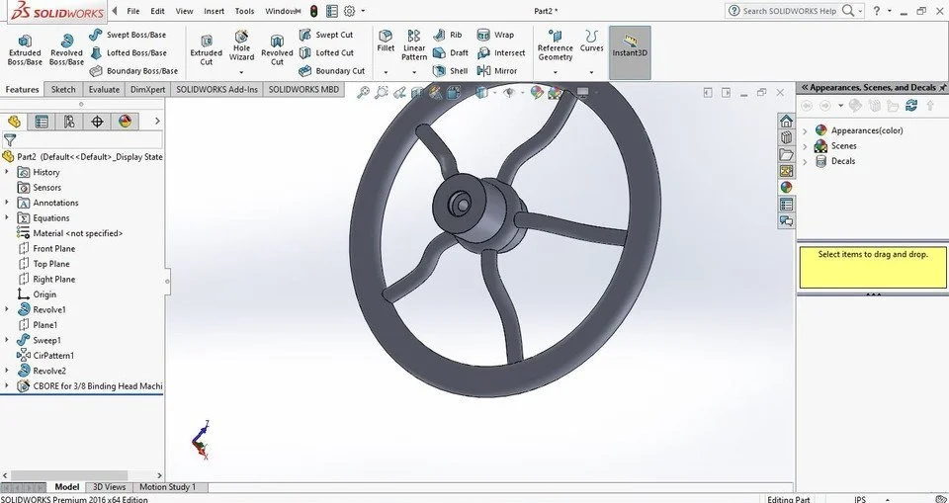Open Edit Appearance in the view toolbar

click(x=536, y=93)
